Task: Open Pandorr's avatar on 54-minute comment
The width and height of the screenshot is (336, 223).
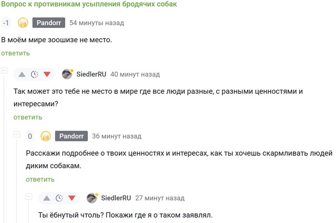Action: click(x=23, y=23)
